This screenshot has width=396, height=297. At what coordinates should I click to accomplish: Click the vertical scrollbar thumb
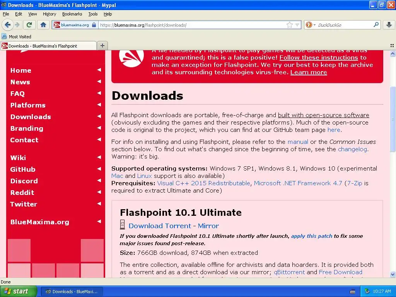pyautogui.click(x=393, y=119)
